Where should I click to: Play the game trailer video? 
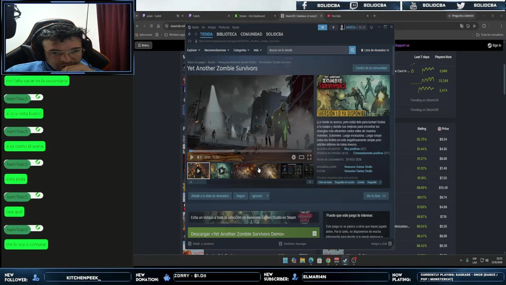pos(192,157)
